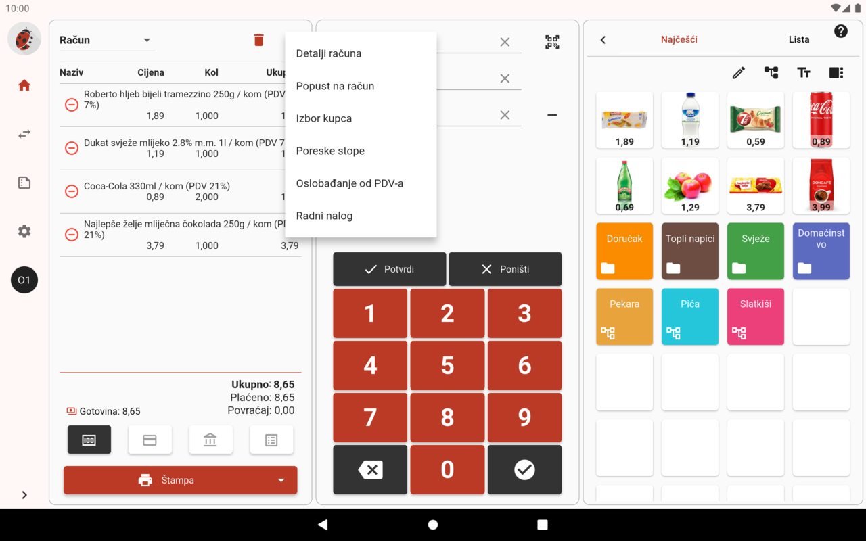
Task: Expand the sidebar with the bottom chevron
Action: coord(24,495)
